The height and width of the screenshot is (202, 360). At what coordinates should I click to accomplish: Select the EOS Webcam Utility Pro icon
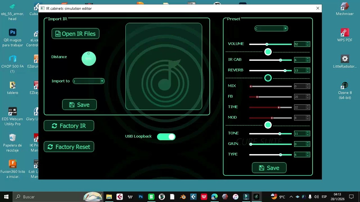(x=12, y=116)
